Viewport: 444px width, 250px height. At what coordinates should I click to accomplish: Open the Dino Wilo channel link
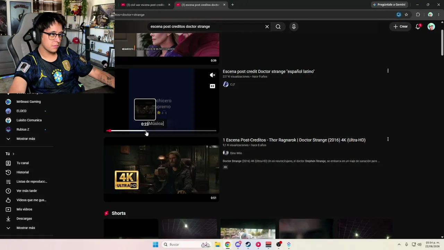click(236, 153)
